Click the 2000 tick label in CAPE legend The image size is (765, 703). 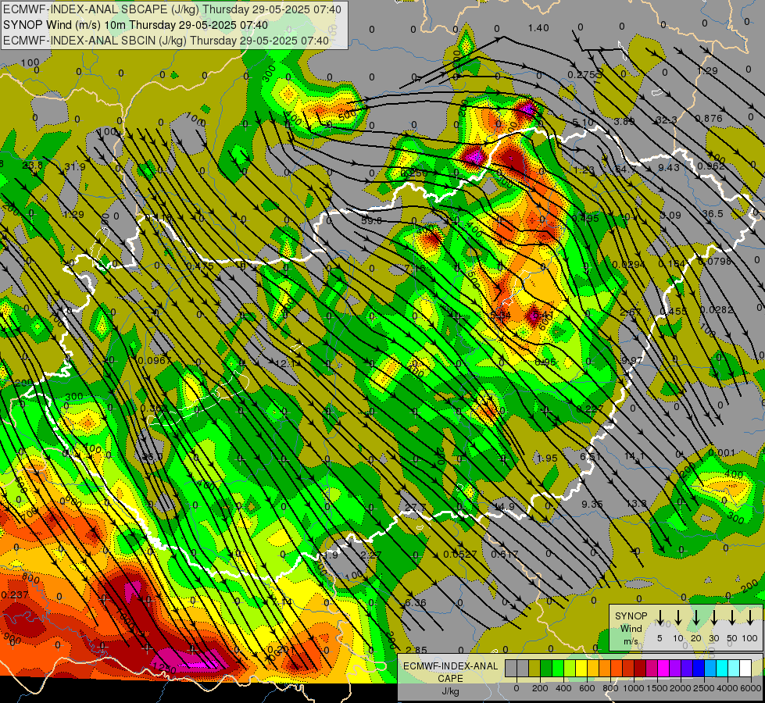(681, 688)
